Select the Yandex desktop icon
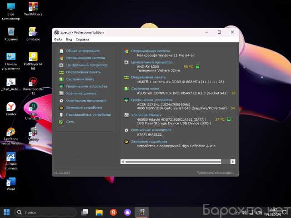 [11, 109]
